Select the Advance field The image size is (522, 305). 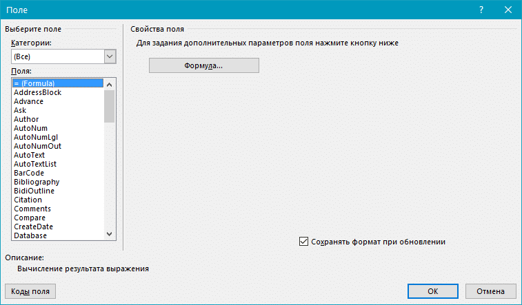[28, 101]
